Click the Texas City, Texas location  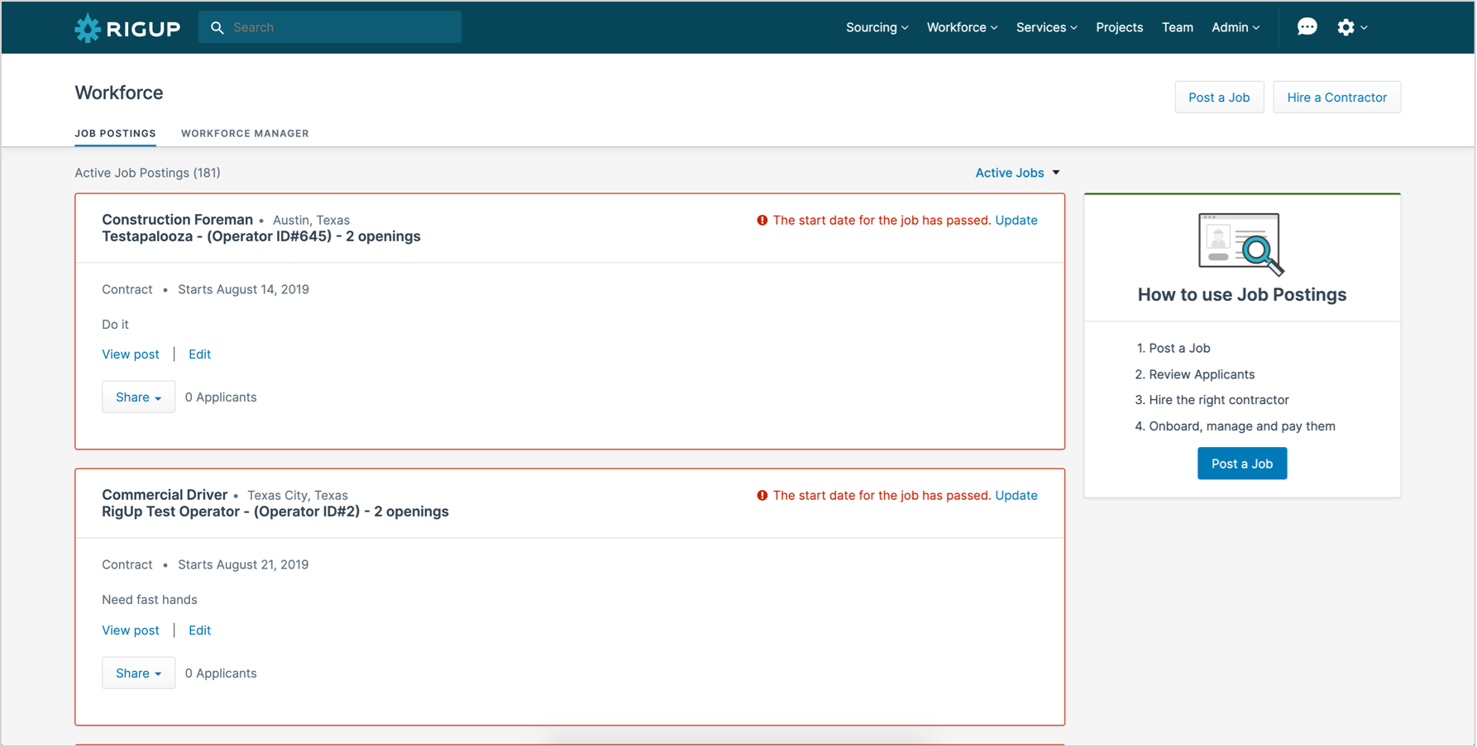click(298, 495)
